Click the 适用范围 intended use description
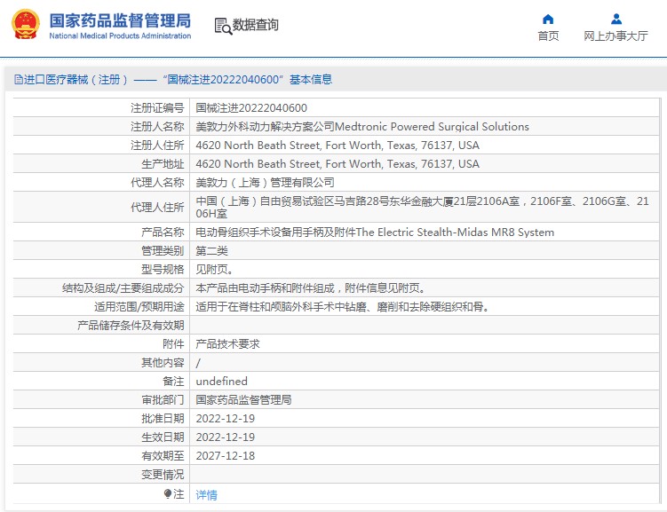This screenshot has height=512, width=667. [x=343, y=307]
